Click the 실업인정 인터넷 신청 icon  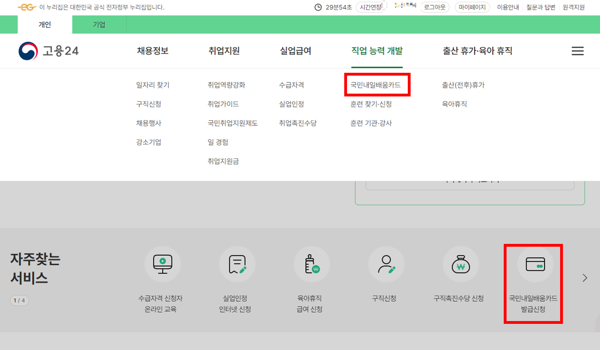pyautogui.click(x=237, y=264)
